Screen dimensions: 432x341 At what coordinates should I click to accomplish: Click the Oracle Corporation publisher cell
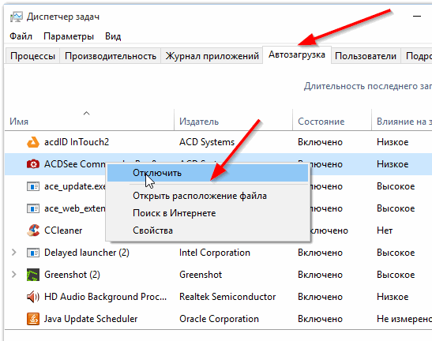[x=219, y=319]
